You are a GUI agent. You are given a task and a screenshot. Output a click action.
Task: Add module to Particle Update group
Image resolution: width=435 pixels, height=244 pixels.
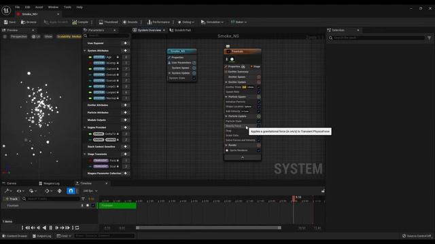[x=258, y=116]
